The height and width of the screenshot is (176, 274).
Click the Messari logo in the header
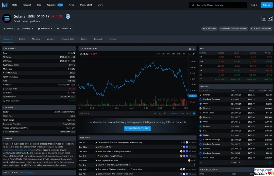[5, 5]
